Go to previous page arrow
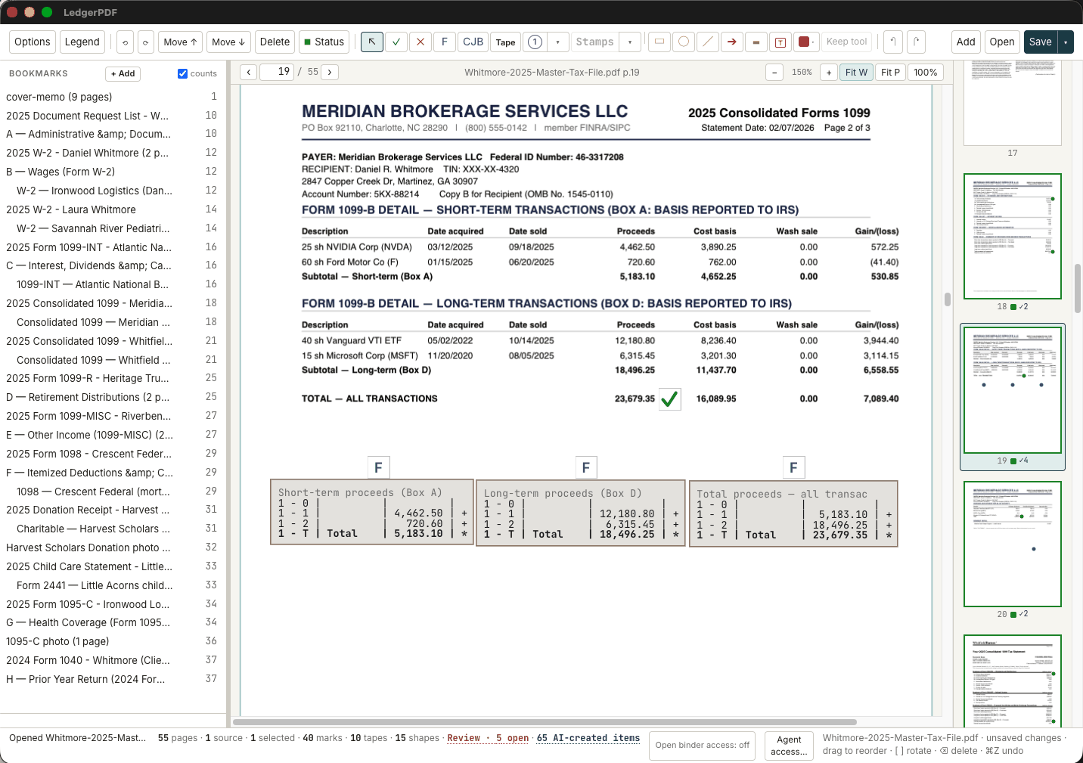The width and height of the screenshot is (1083, 763). pyautogui.click(x=249, y=72)
